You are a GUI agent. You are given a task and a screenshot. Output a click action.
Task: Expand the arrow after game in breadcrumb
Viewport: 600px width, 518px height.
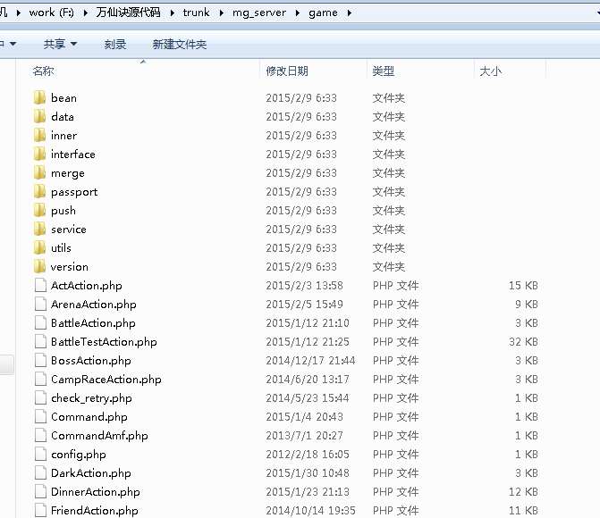(x=347, y=13)
